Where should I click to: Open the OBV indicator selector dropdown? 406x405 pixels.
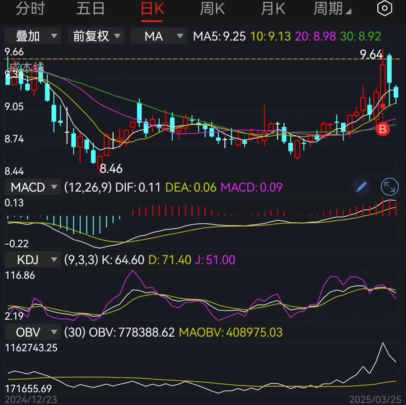(32, 332)
